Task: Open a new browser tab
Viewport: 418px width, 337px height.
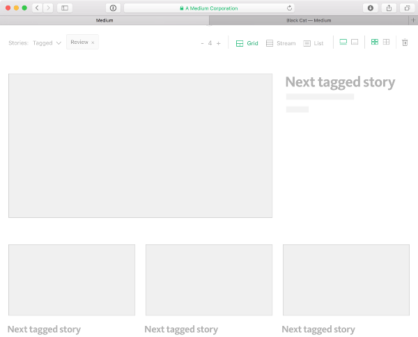Action: coord(413,20)
